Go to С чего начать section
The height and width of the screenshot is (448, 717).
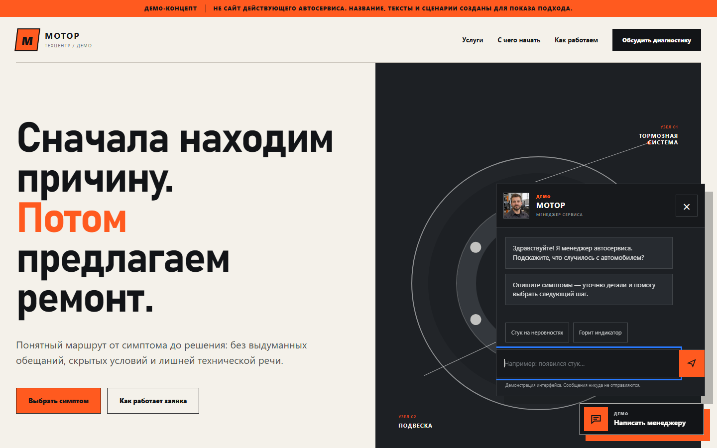(519, 40)
